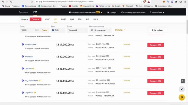Image resolution: width=188 pixels, height=105 pixels.
Task: Open the translate extension icon
Action: pyautogui.click(x=168, y=2)
